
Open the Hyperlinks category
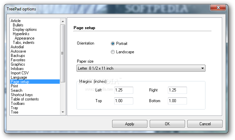point(21,33)
